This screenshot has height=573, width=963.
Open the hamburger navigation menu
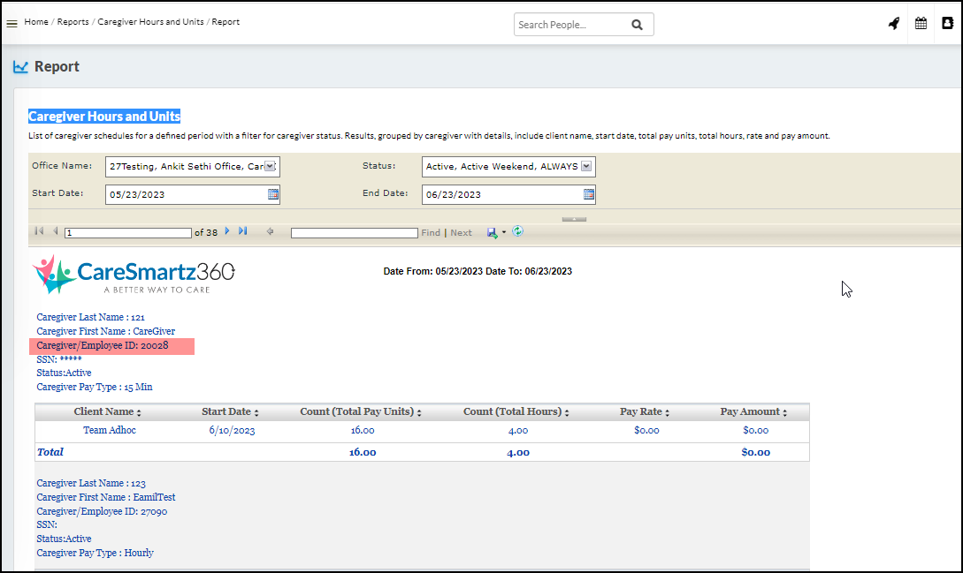pos(11,24)
